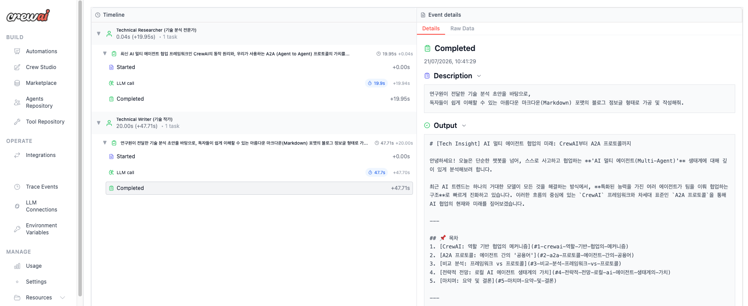This screenshot has width=748, height=306.
Task: Open Crew Studio page
Action: point(41,67)
